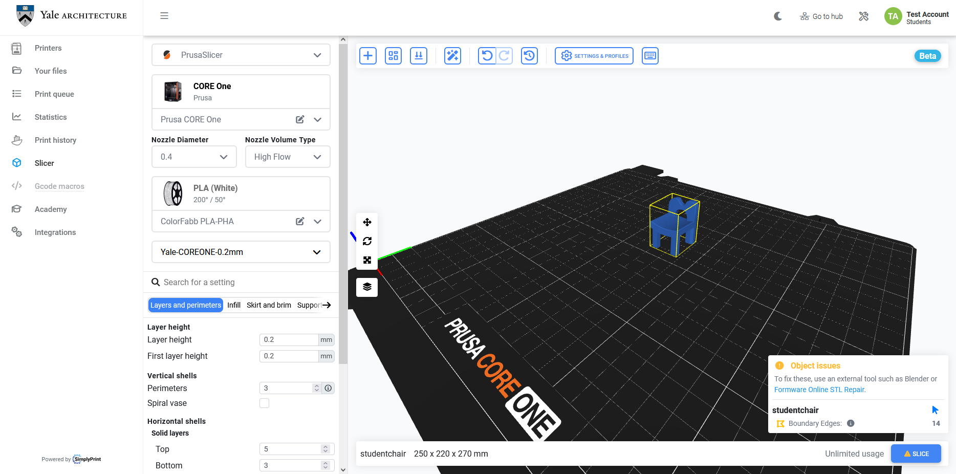This screenshot has width=956, height=474.
Task: Click the Search for a setting field
Action: [241, 282]
